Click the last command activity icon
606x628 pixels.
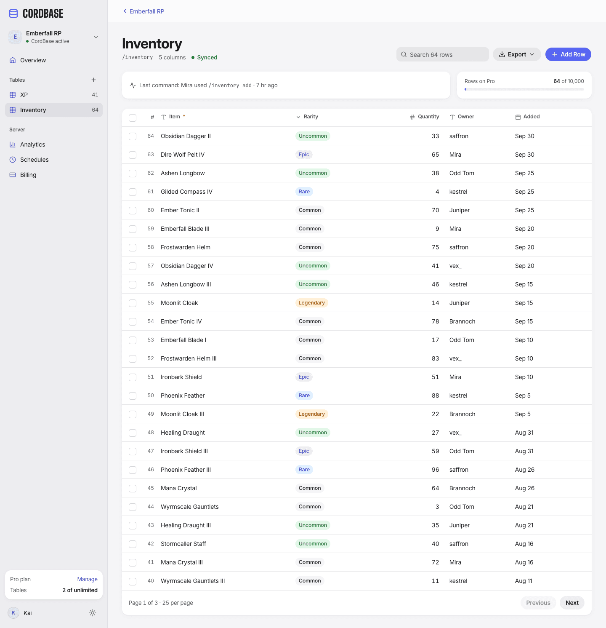click(x=133, y=85)
